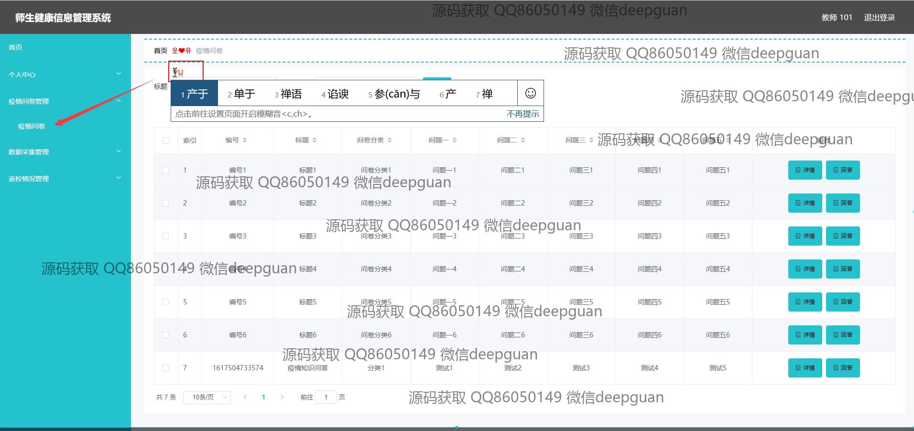Check the box for row 1617504733574

click(165, 368)
